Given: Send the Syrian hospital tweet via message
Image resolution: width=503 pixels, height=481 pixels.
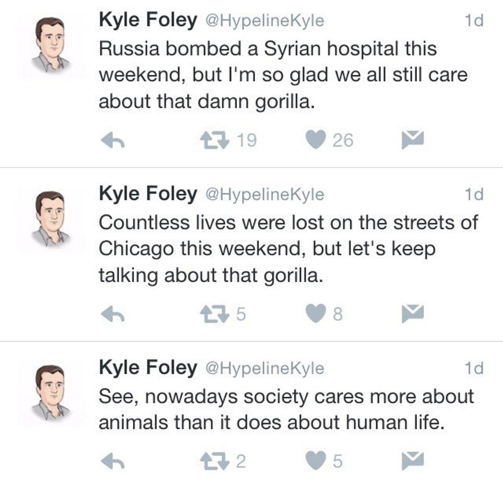Looking at the screenshot, I should pos(410,140).
